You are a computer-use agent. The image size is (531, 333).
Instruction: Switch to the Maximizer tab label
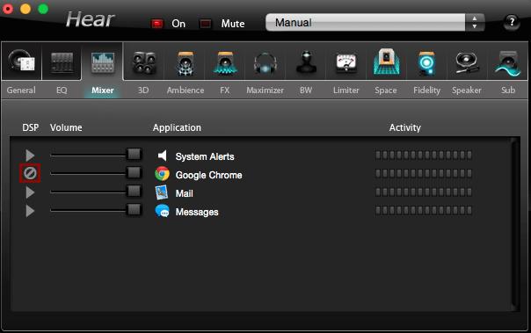(x=265, y=90)
